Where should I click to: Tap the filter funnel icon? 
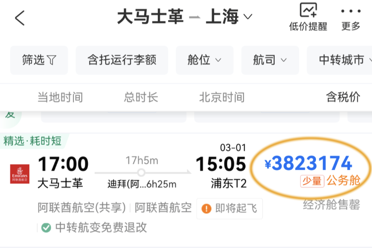click(52, 60)
